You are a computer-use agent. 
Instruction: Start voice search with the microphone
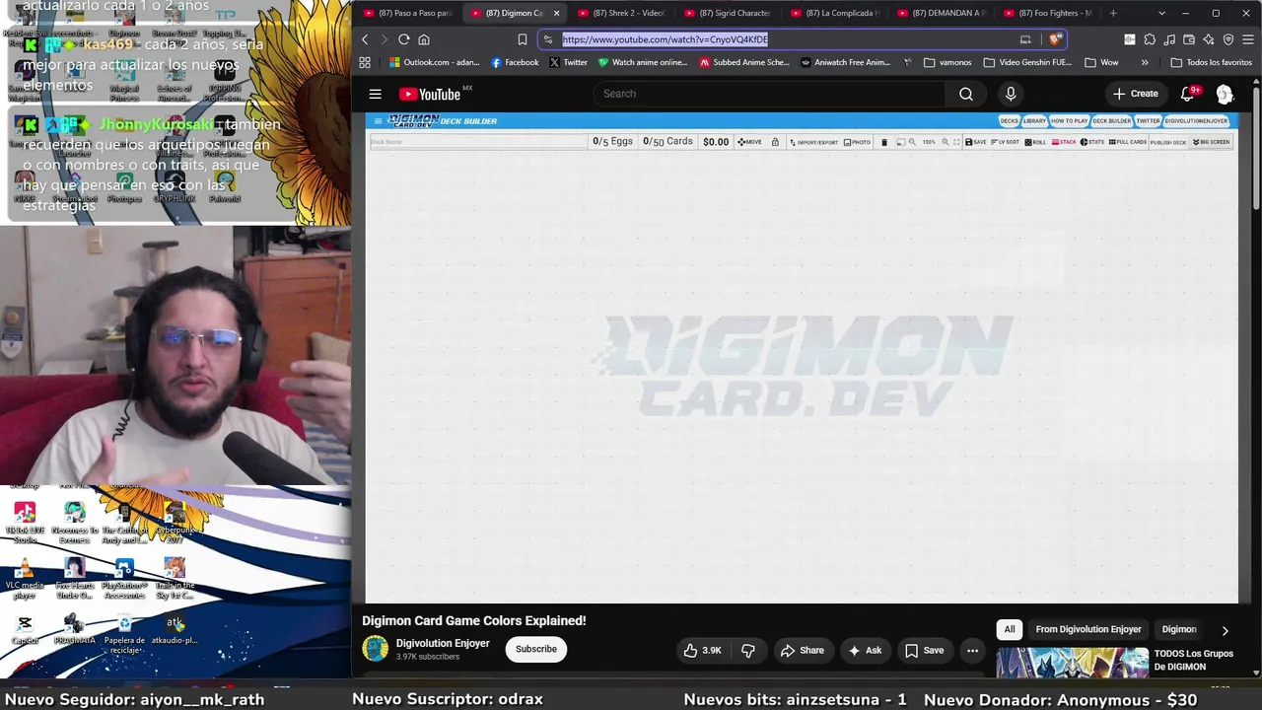pyautogui.click(x=1011, y=94)
